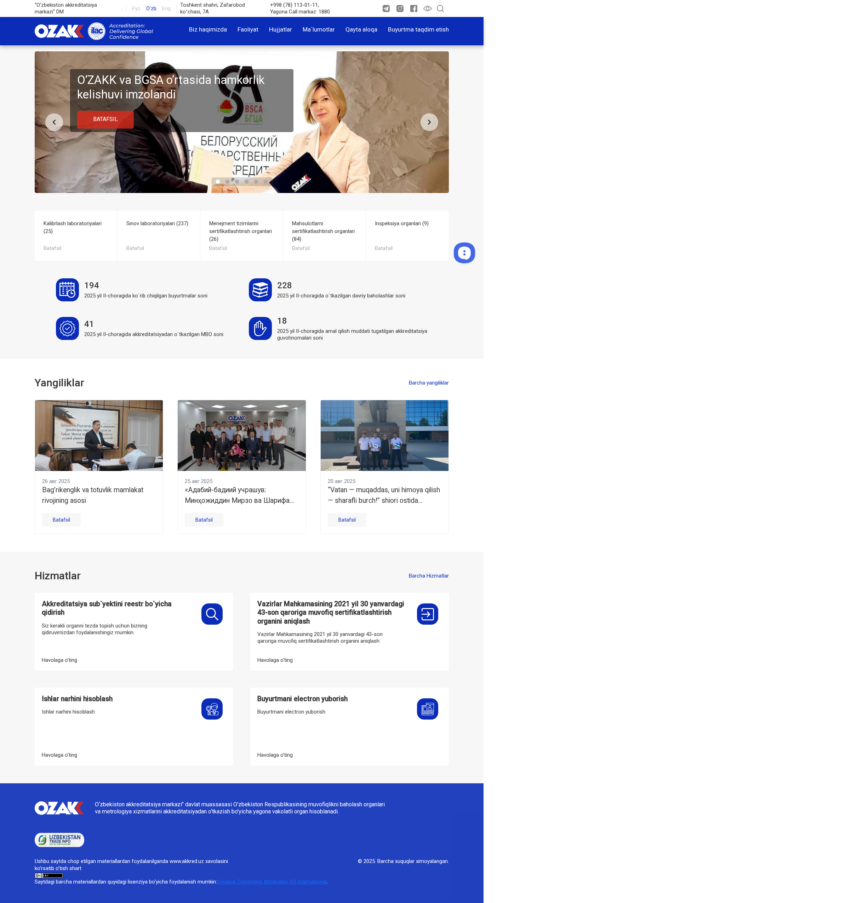Image resolution: width=863 pixels, height=903 pixels.
Task: Open headline «Адабий-бадиий учрашув»
Action: (x=239, y=495)
